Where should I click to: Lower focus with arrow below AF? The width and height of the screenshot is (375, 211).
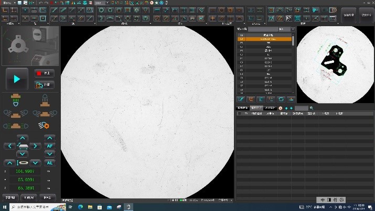[x=50, y=154]
